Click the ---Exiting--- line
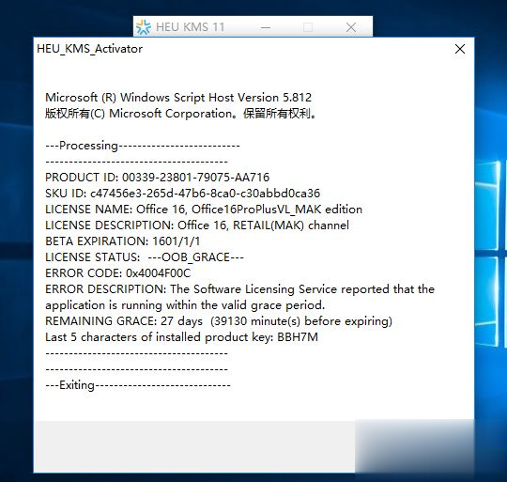This screenshot has width=507, height=482. pos(138,385)
